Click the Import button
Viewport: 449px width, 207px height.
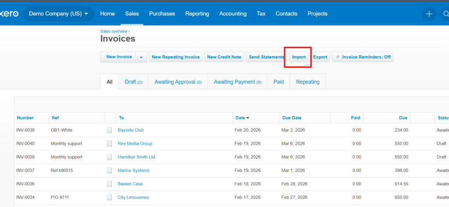[299, 57]
